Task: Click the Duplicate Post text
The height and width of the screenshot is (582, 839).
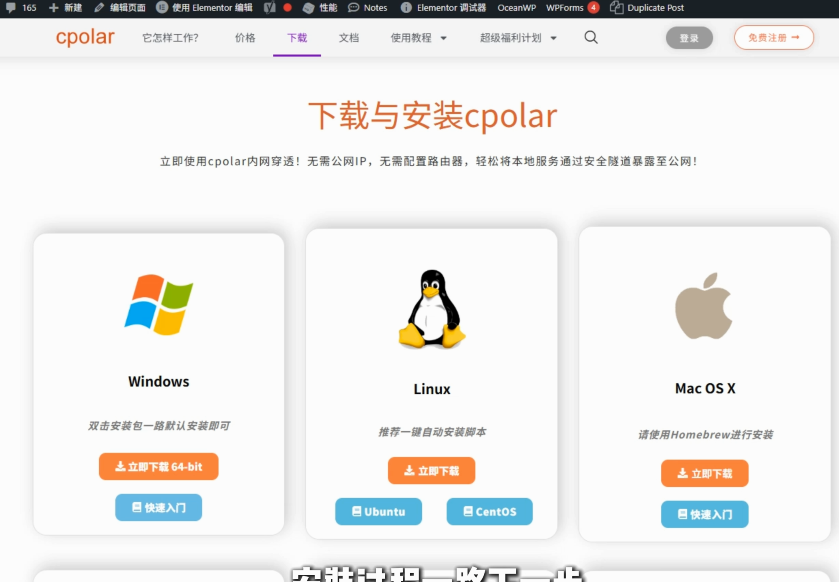Action: [656, 8]
